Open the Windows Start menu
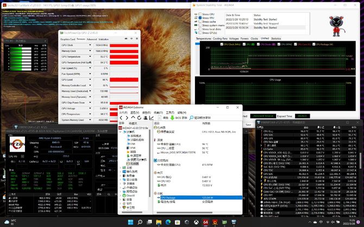The height and width of the screenshot is (227, 364). click(130, 222)
